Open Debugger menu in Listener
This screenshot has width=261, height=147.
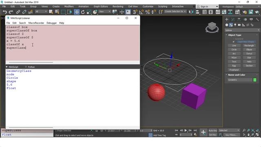[x=52, y=23]
